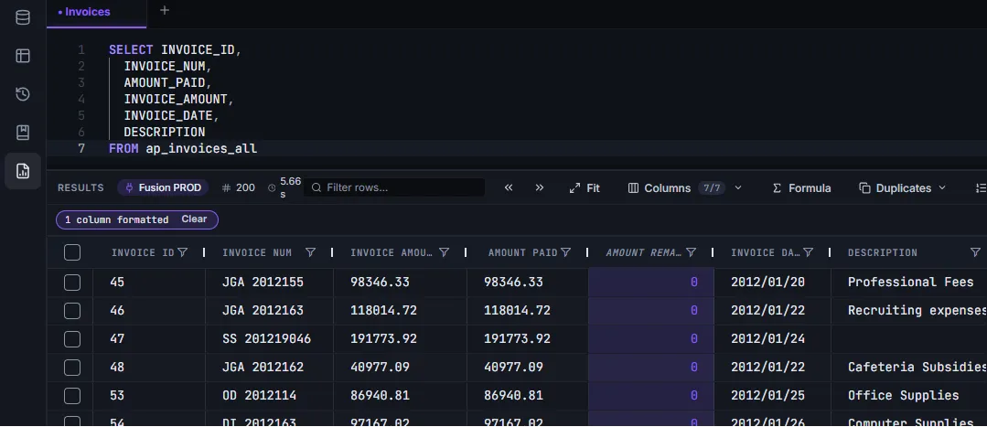This screenshot has height=427, width=987.
Task: Open the table browser sidebar icon
Action: coord(23,56)
